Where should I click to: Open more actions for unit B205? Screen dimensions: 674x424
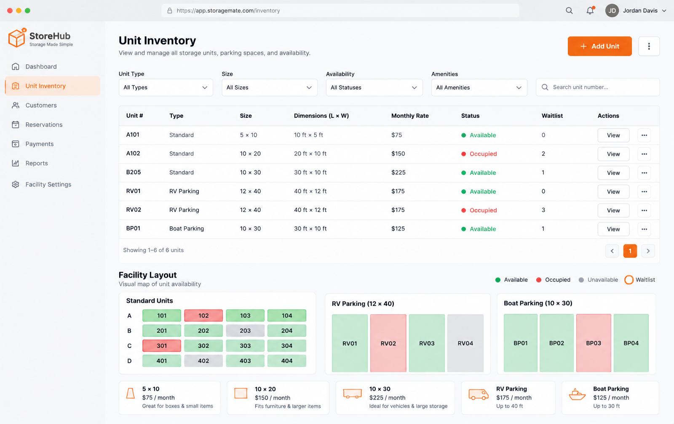pos(644,173)
